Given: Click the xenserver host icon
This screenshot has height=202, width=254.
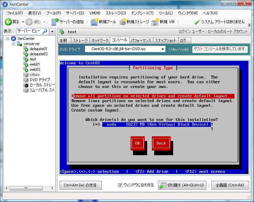Looking at the screenshot, I should [19, 44].
